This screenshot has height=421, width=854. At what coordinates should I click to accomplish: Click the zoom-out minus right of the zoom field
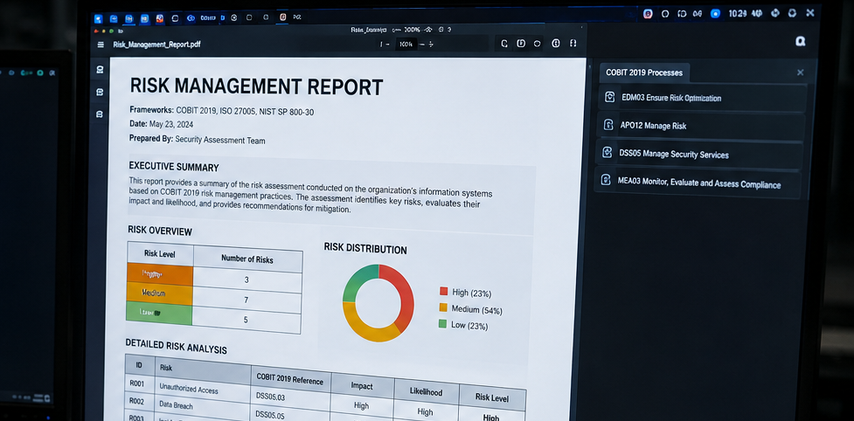421,44
